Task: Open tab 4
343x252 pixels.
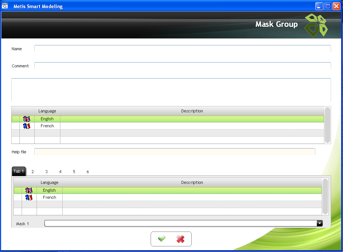Action: [60, 172]
